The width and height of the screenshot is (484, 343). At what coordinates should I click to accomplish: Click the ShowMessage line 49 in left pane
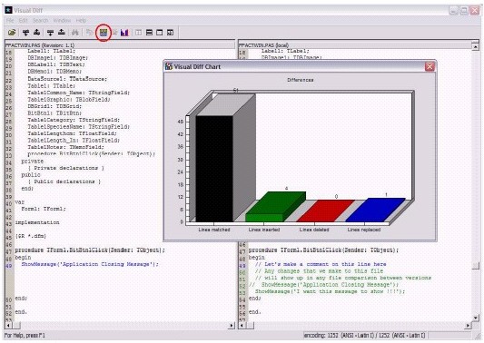tap(90, 264)
